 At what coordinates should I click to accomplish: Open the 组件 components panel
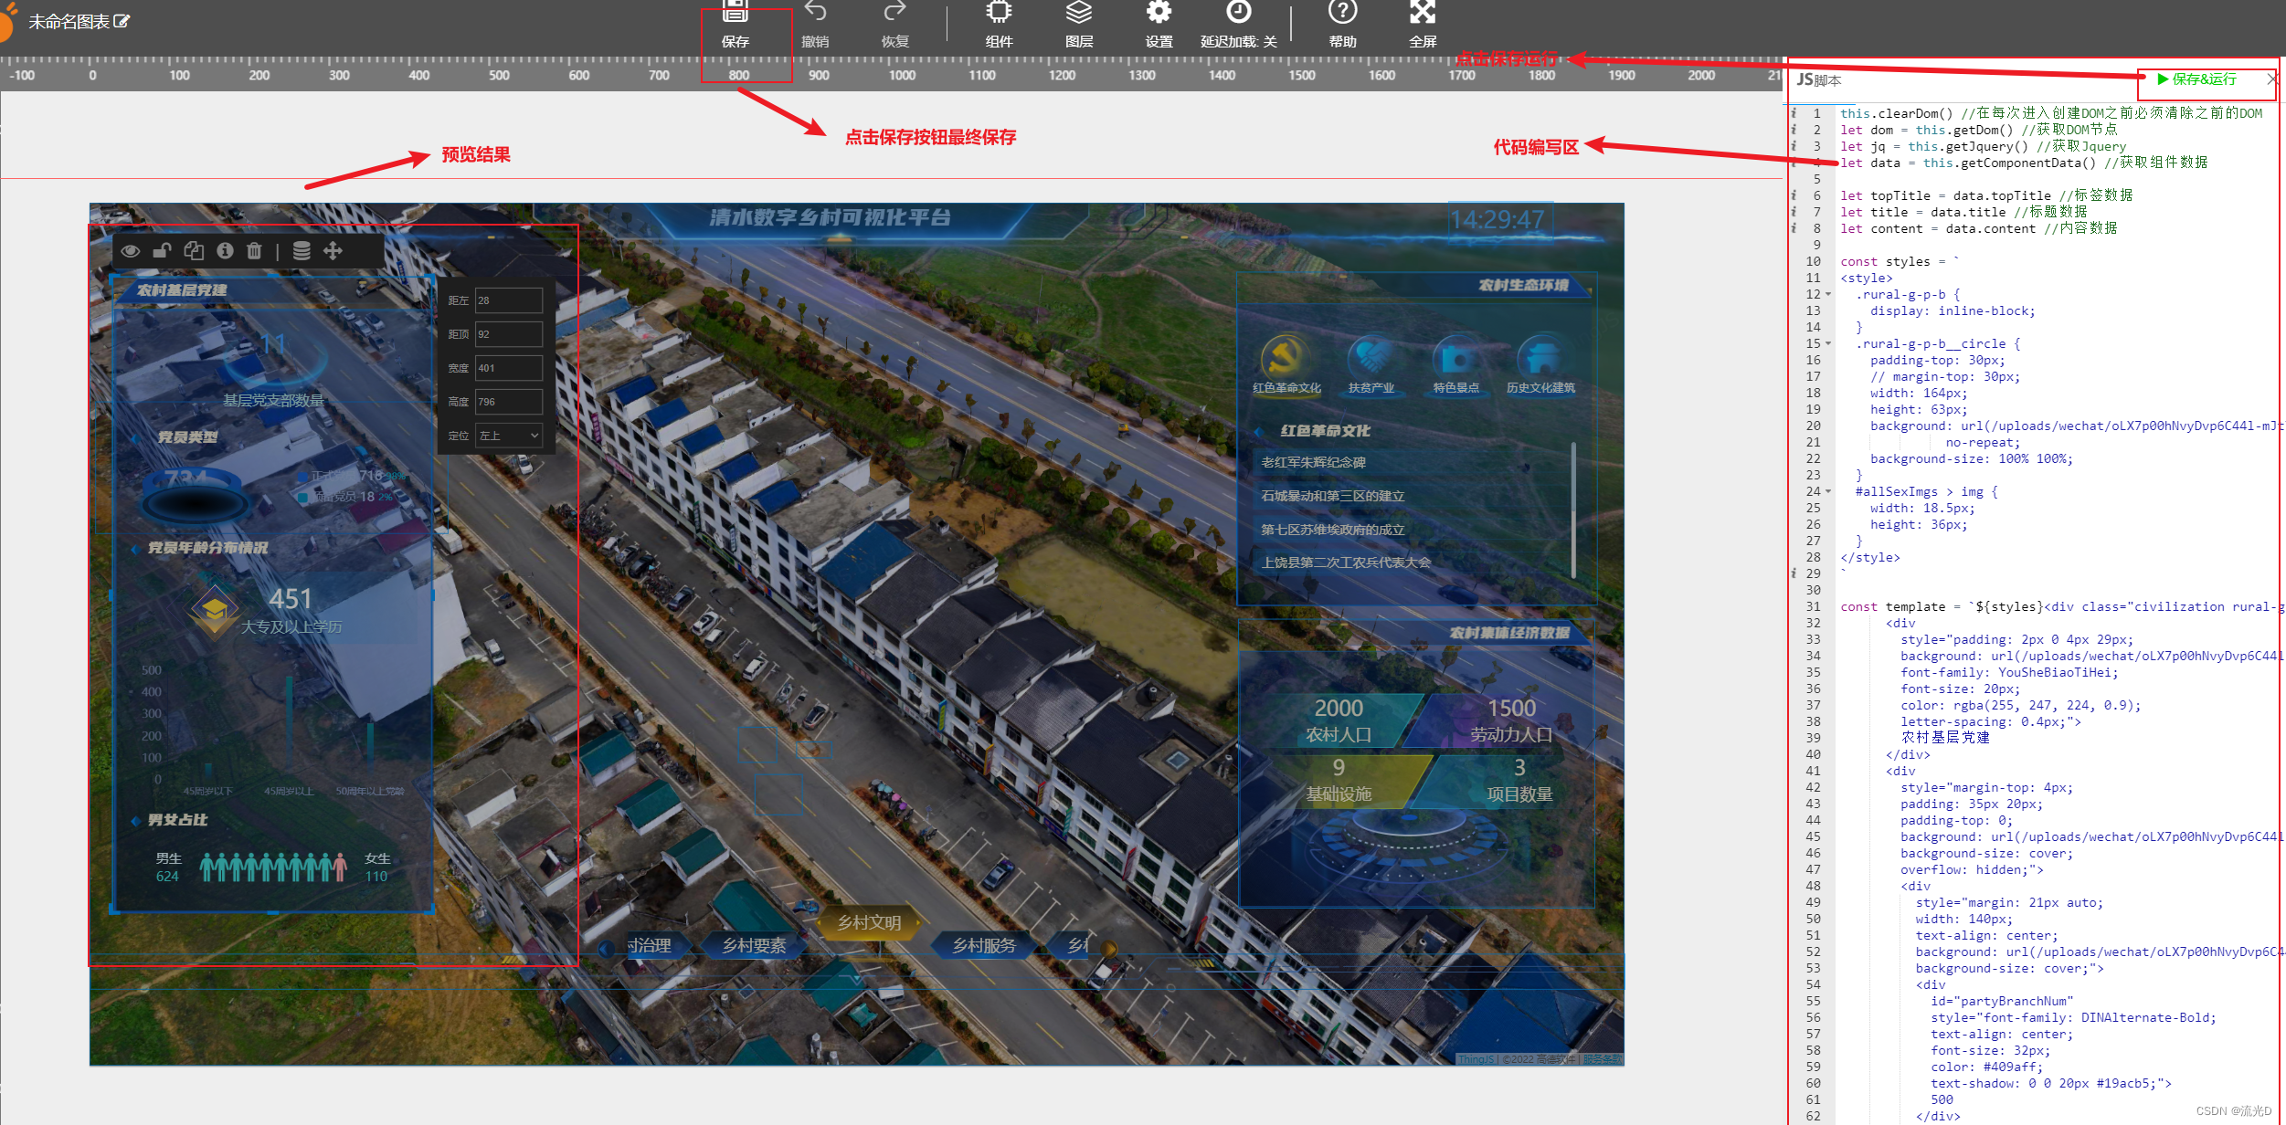point(999,13)
